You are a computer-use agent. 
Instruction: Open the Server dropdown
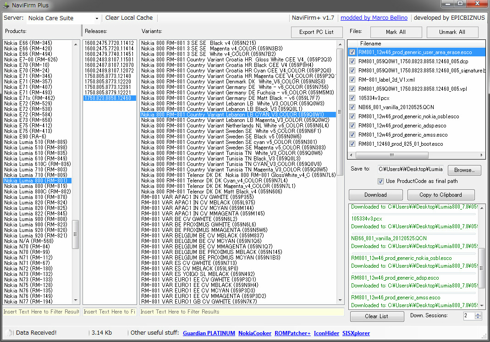click(97, 18)
